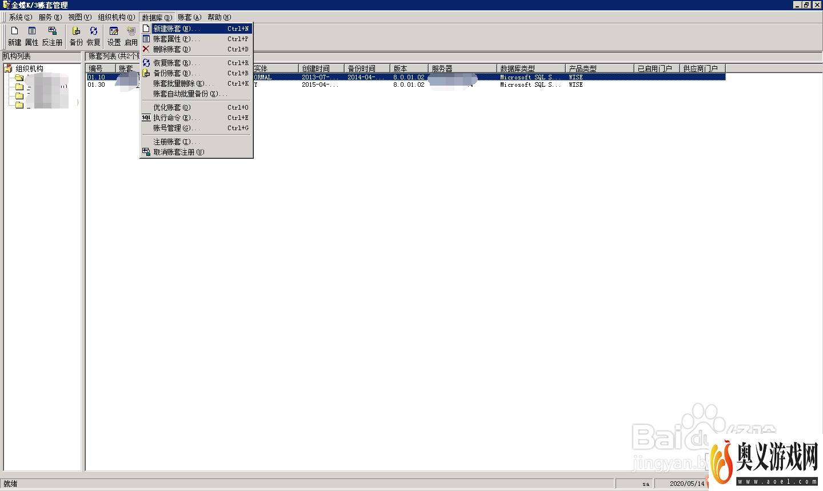
Task: Choose 账号管理 menu entry
Action: pyautogui.click(x=196, y=128)
